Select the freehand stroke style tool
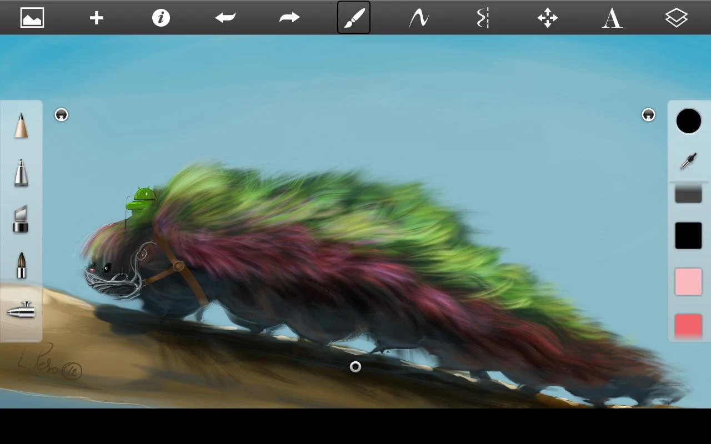 pyautogui.click(x=418, y=18)
